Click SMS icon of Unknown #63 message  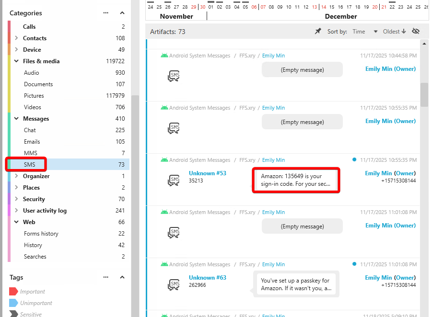[174, 284]
